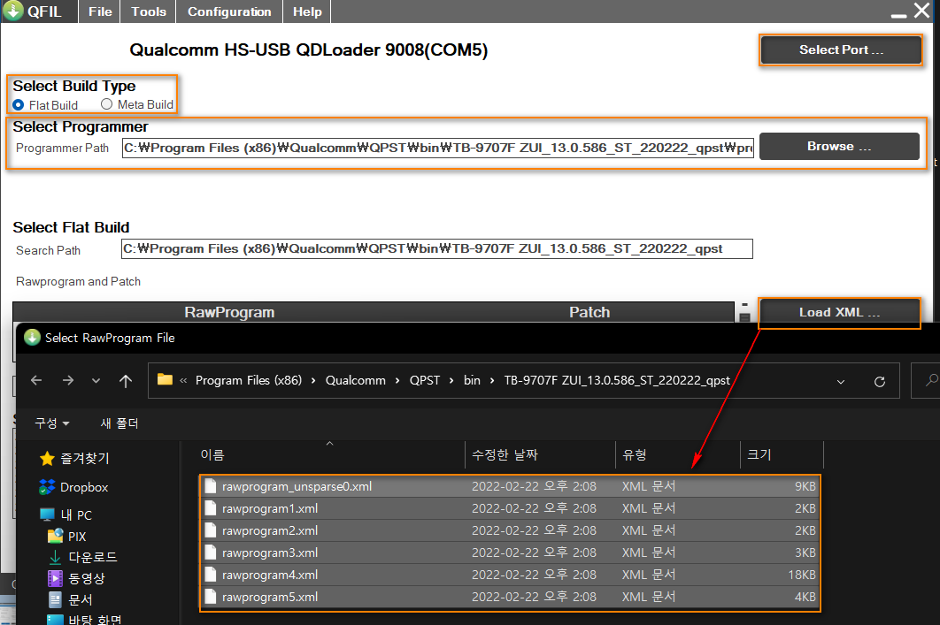Open the address bar history dropdown
The height and width of the screenshot is (625, 940).
[x=841, y=381]
